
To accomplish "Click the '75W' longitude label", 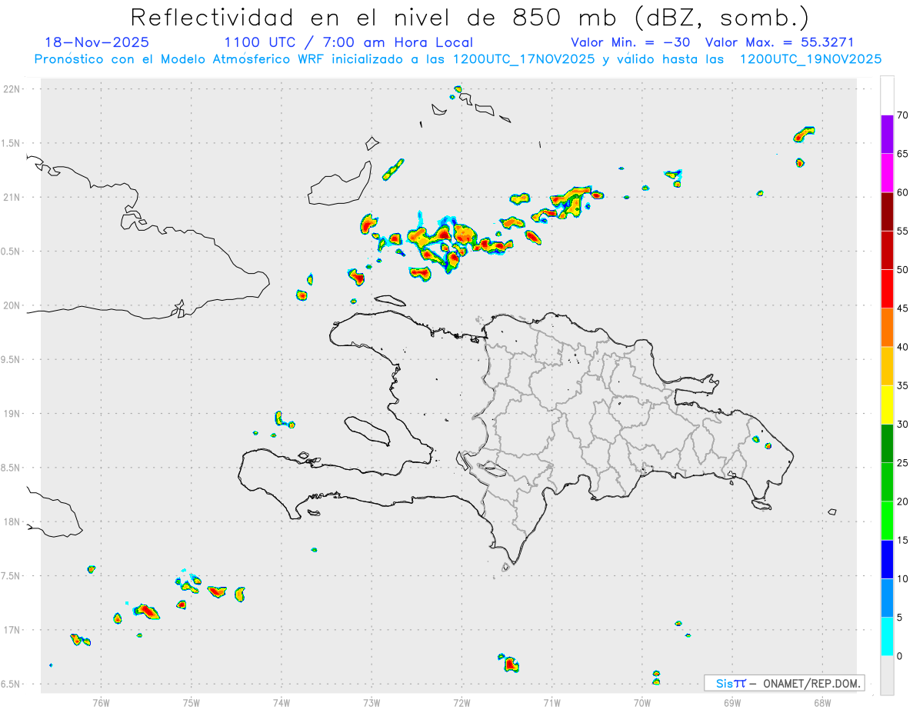I will click(x=191, y=701).
